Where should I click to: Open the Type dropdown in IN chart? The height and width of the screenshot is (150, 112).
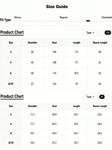tap(90, 97)
